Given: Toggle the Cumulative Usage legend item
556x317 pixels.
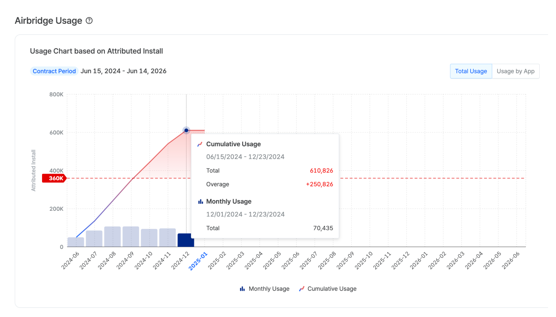Looking at the screenshot, I should click(328, 289).
